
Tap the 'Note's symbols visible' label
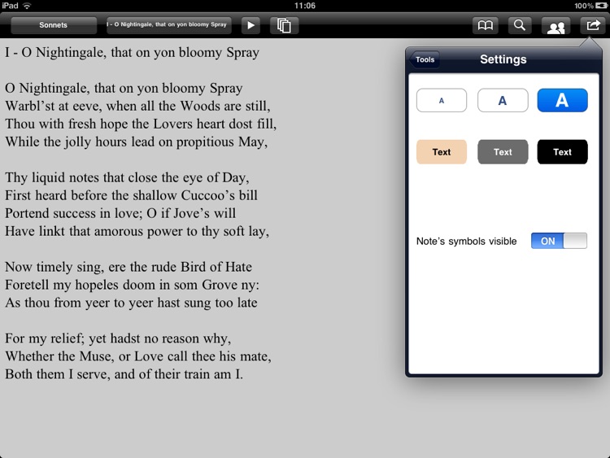[467, 242]
